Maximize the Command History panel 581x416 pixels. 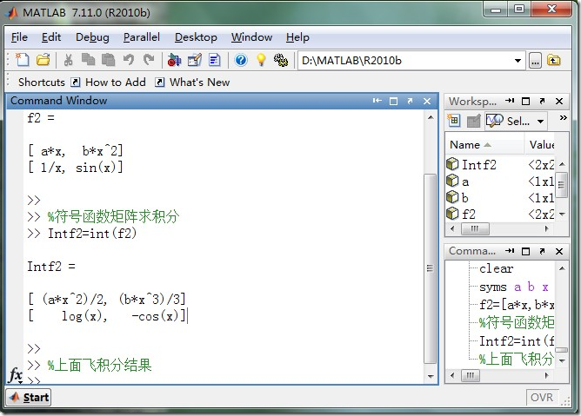[525, 251]
